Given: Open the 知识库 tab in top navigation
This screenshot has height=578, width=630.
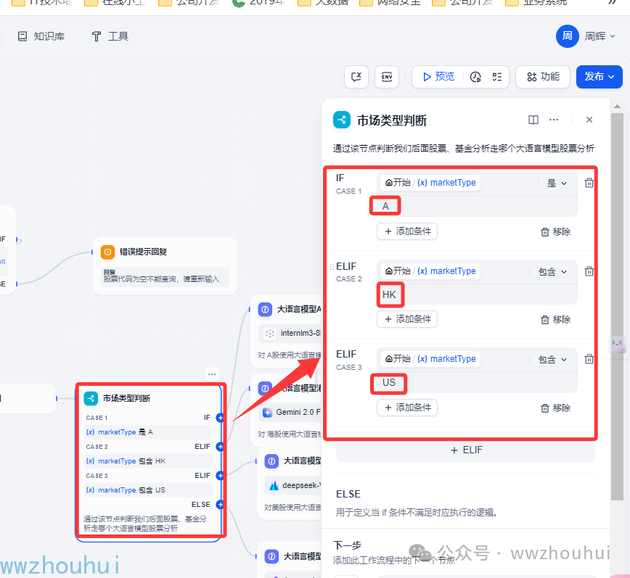Looking at the screenshot, I should coord(42,36).
